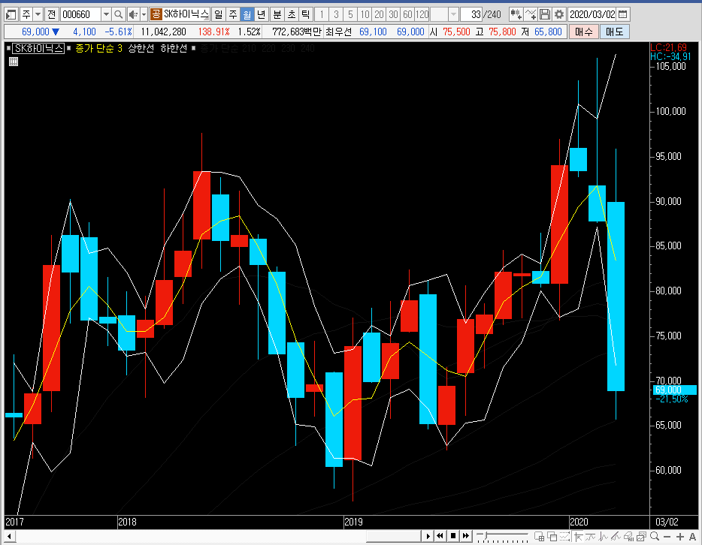The image size is (702, 545).
Task: Click the playback speed slider
Action: coord(502,535)
